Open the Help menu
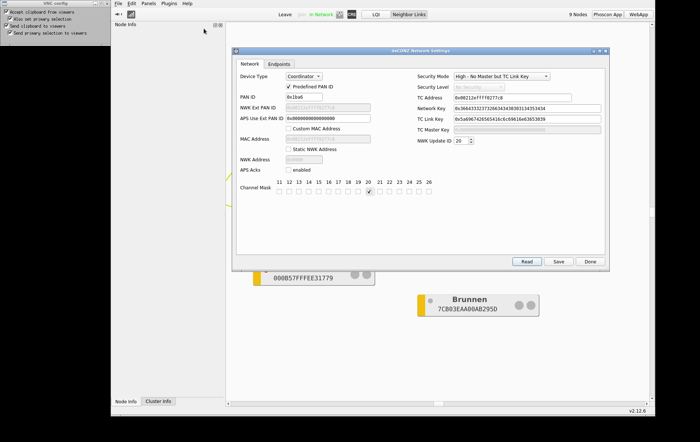 tap(187, 4)
